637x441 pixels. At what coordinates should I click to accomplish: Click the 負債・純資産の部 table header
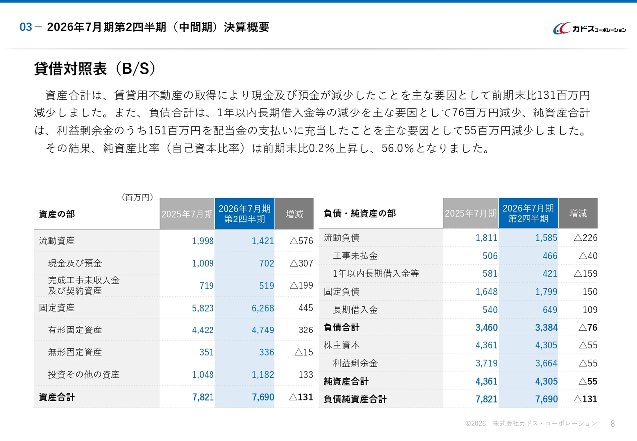point(360,213)
